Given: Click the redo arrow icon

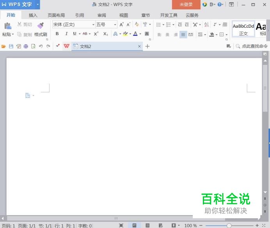Looking at the screenshot, I should [x=48, y=46].
